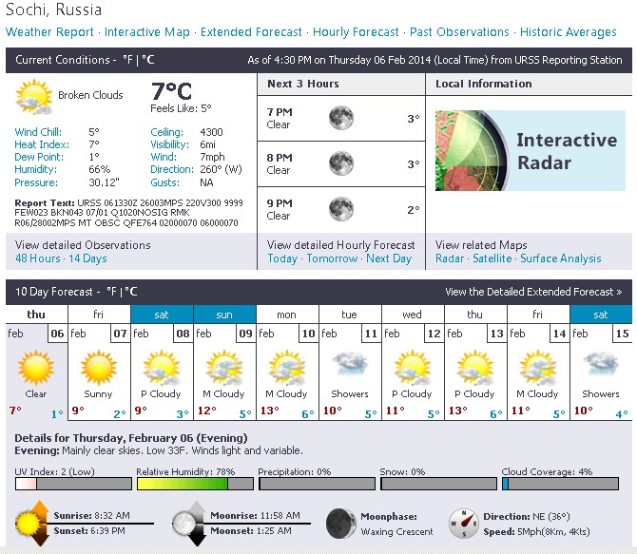The width and height of the screenshot is (637, 554).
Task: Click the 7 PM clear moon icon
Action: (340, 119)
